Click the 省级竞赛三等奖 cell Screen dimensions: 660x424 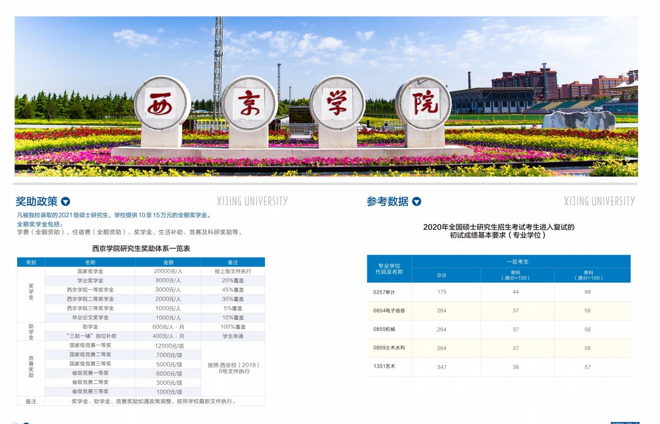click(x=90, y=391)
